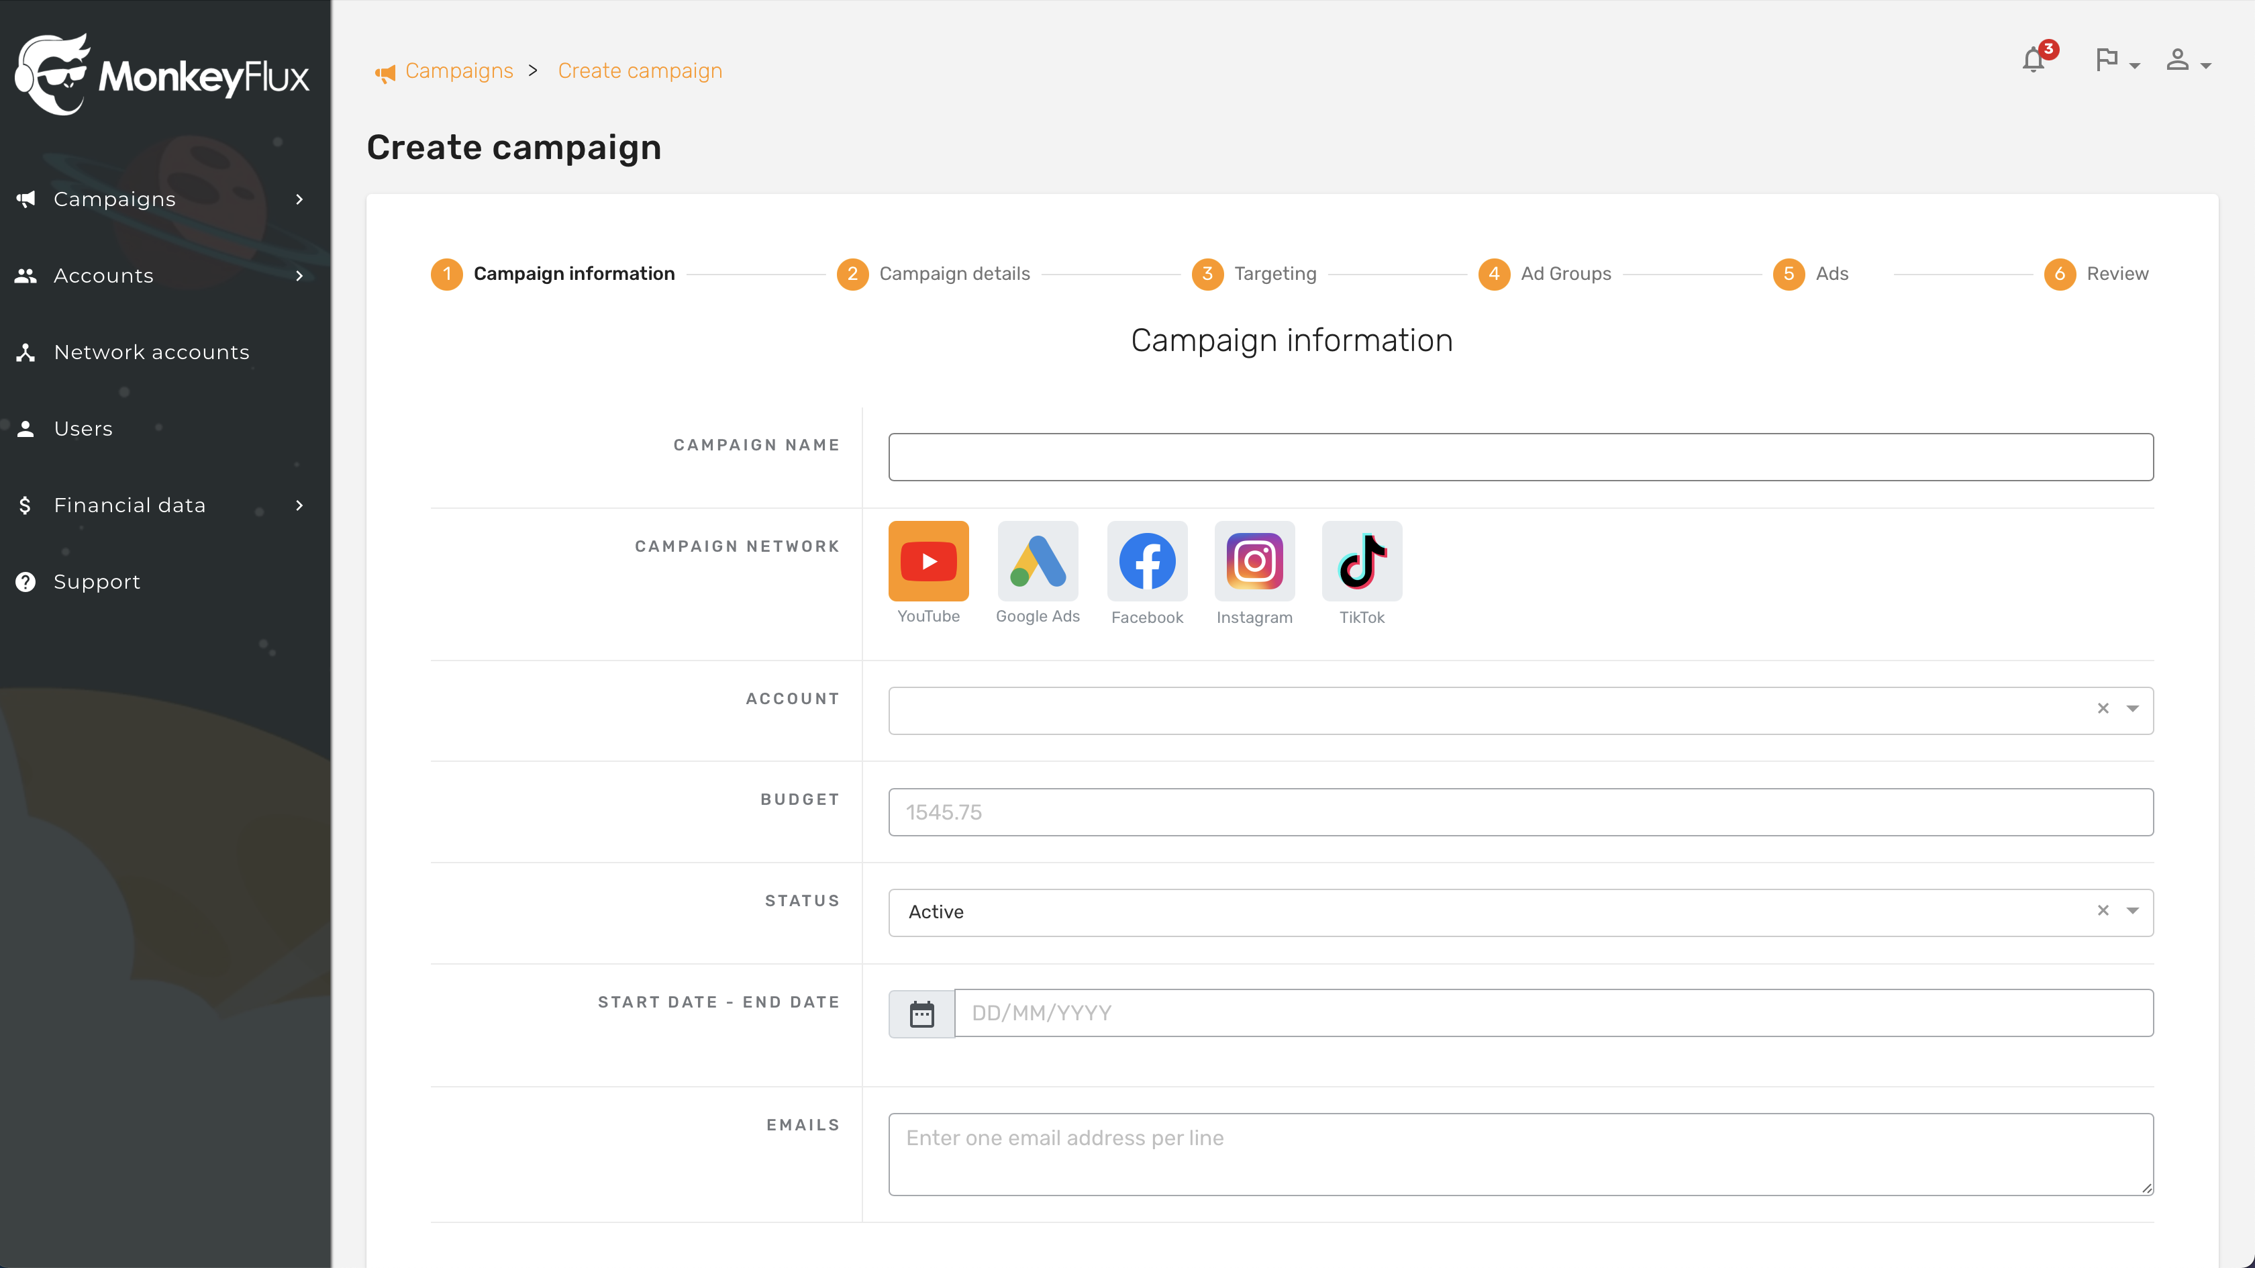The image size is (2255, 1268).
Task: Open the Support sidebar item
Action: point(96,581)
